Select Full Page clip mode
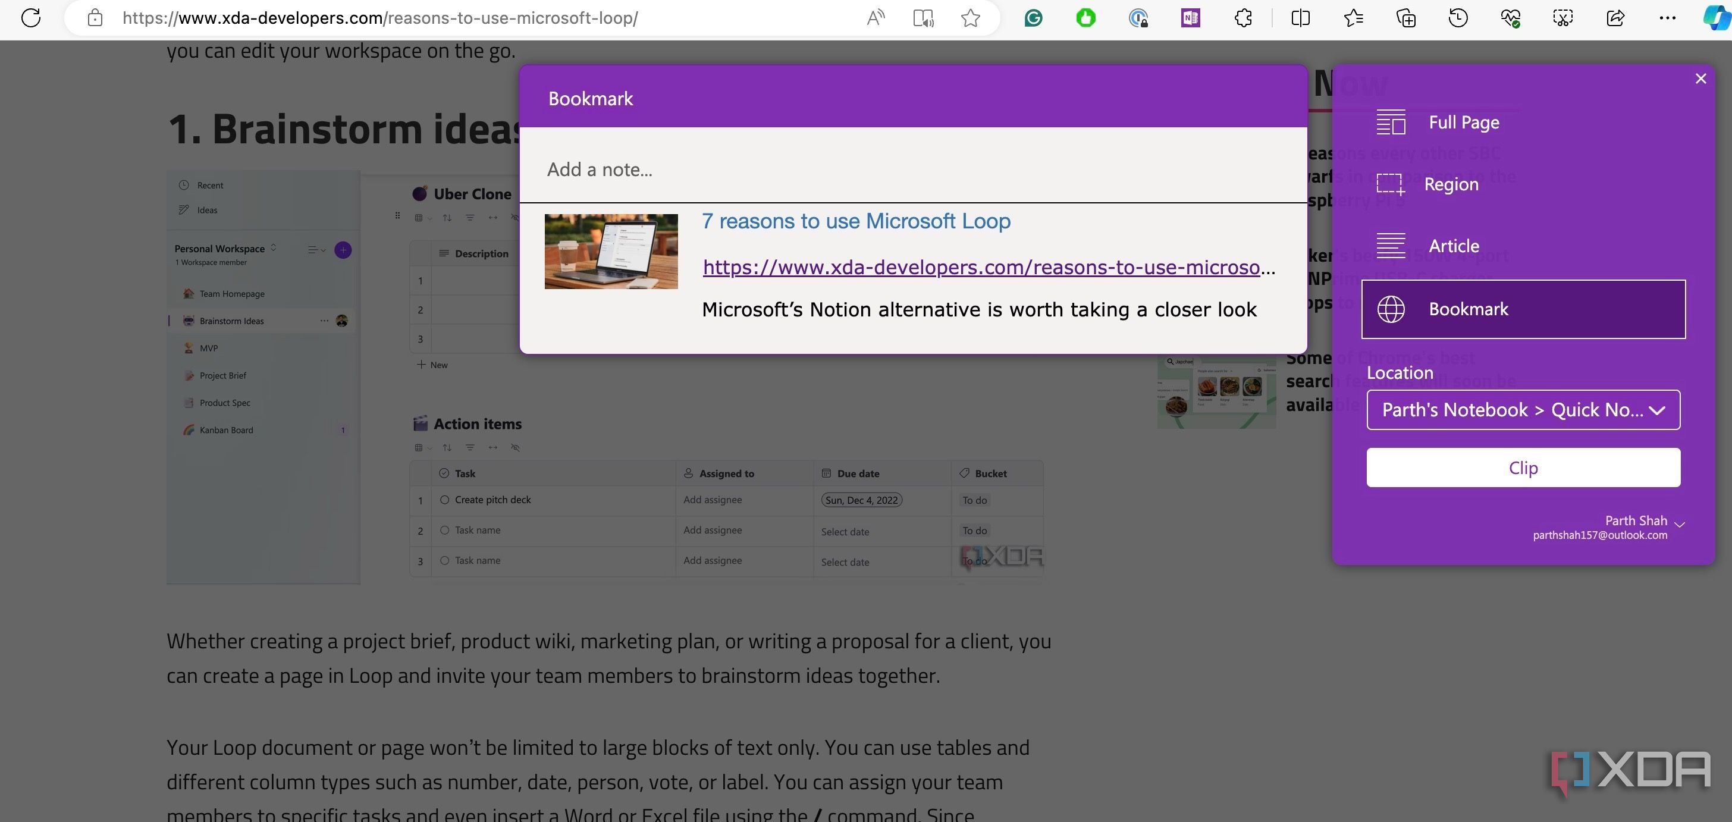Viewport: 1732px width, 822px height. (x=1523, y=123)
